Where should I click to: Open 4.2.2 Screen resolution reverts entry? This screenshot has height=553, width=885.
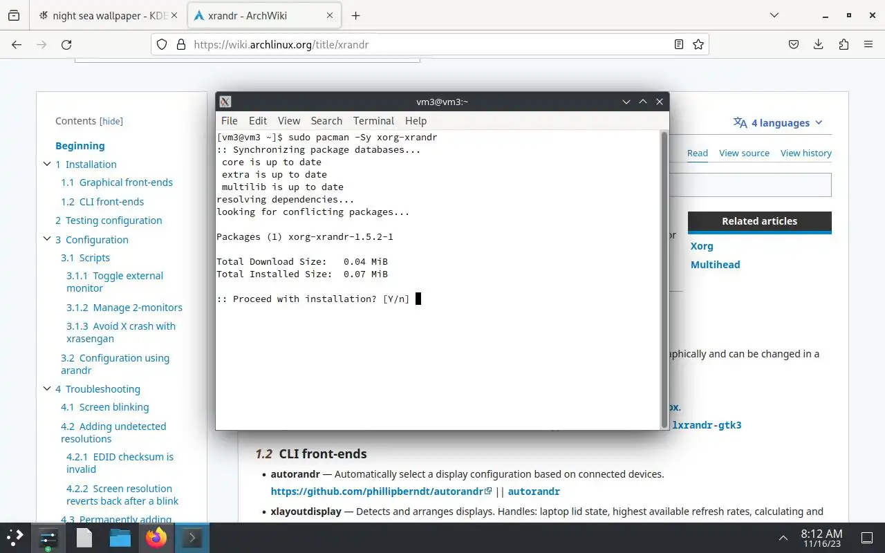[122, 495]
